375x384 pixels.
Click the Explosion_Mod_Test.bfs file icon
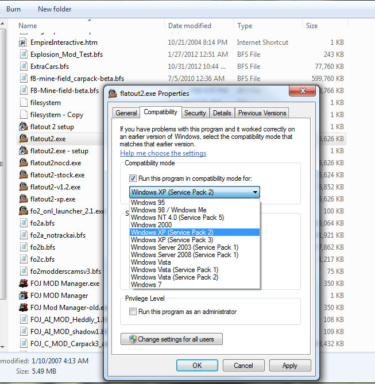click(24, 55)
